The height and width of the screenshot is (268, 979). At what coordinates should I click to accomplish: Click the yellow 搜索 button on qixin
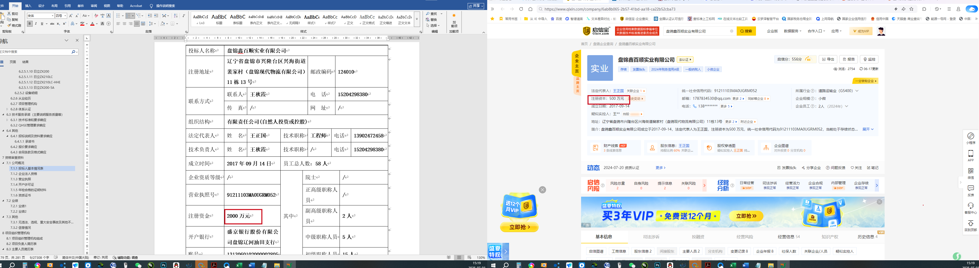pyautogui.click(x=746, y=31)
